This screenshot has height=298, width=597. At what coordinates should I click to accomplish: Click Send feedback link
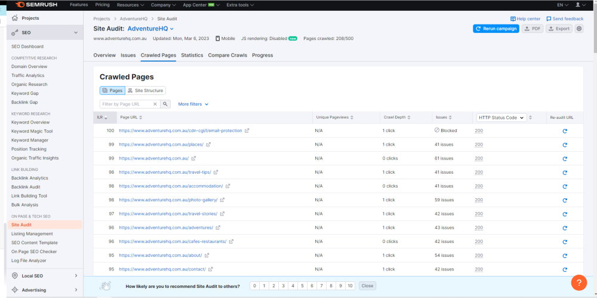coord(565,19)
